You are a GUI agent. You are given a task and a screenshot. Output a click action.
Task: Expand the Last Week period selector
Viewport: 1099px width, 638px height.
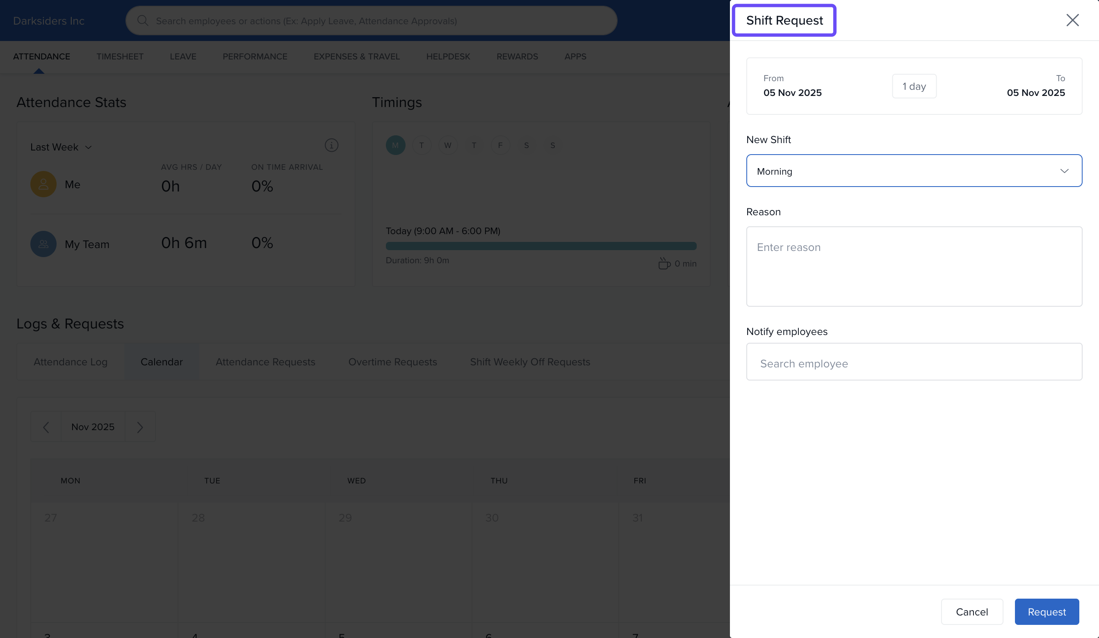click(x=61, y=147)
